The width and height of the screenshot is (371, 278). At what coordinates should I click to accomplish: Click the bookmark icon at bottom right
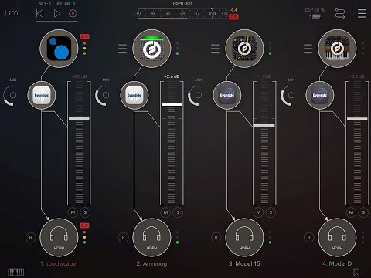(356, 272)
